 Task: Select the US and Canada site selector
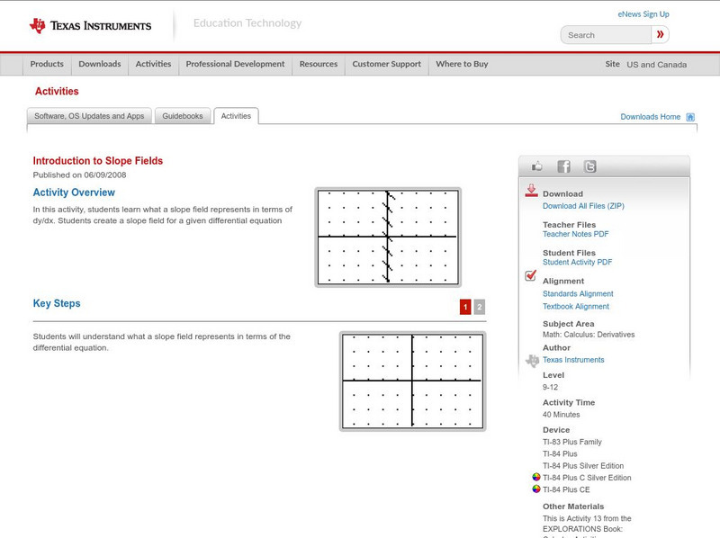pos(657,65)
